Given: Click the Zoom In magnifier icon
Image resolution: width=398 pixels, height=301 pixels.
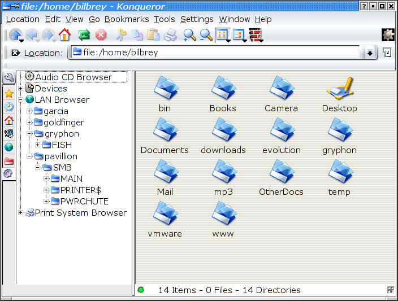Looking at the screenshot, I should pos(189,35).
